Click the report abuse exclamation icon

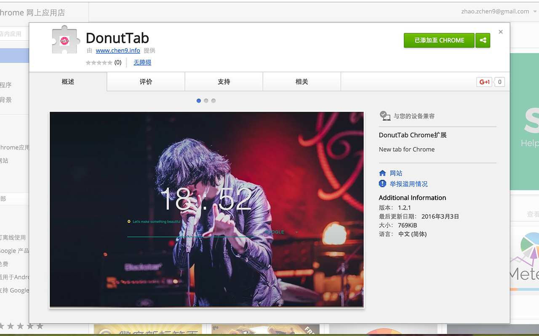pyautogui.click(x=382, y=184)
